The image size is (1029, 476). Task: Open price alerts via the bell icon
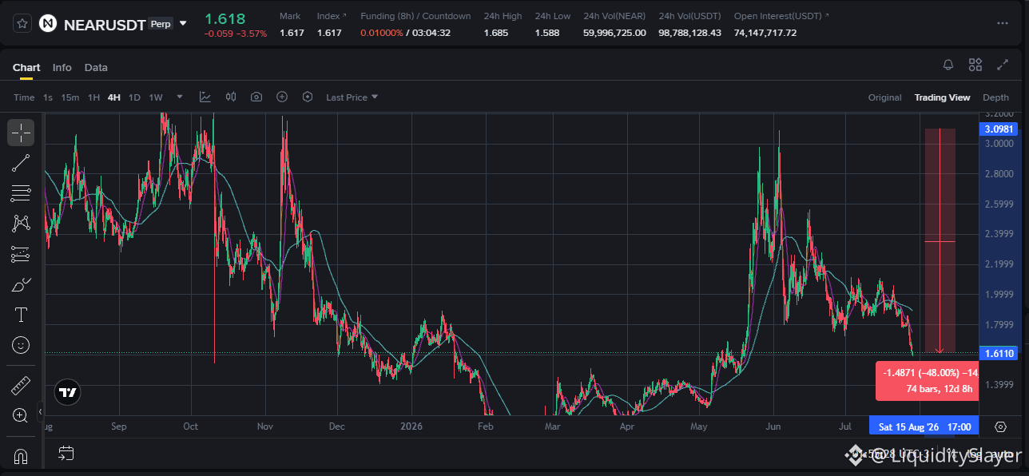coord(948,65)
